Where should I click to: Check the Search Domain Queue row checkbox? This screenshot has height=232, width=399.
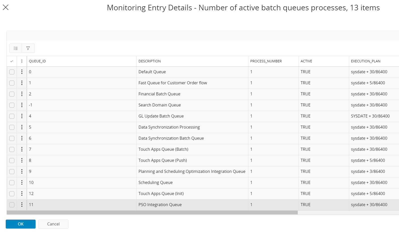click(12, 105)
